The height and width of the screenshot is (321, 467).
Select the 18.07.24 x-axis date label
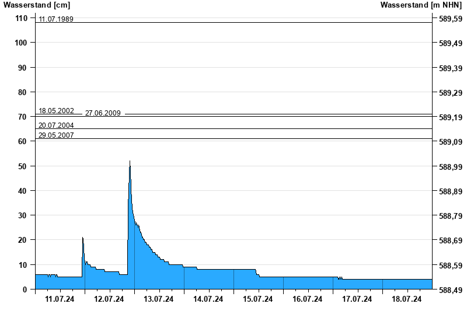click(407, 299)
